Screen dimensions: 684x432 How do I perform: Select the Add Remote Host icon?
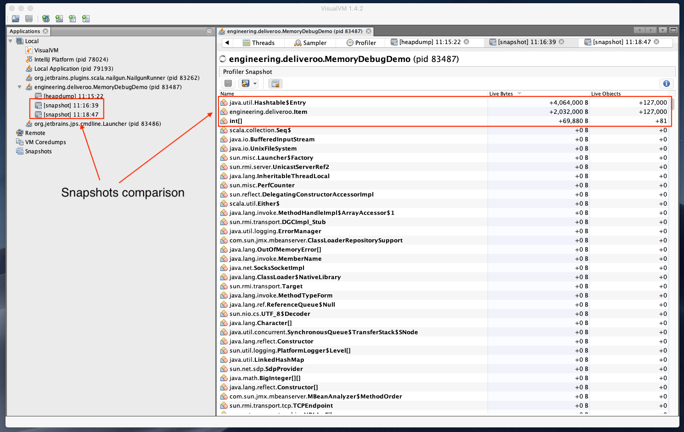tap(45, 18)
